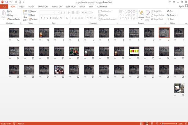The image size is (188, 125).
Task: Click the Reset slide icon
Action: (30, 15)
